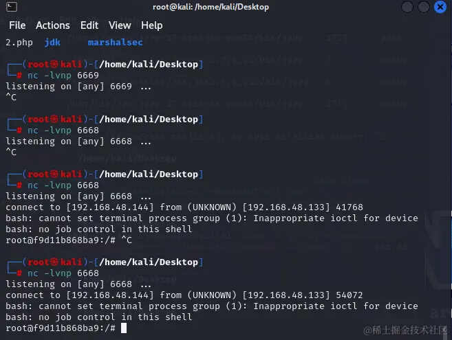Screen dimensions: 452x340
Task: Click the 2.php file name
Action: click(x=19, y=43)
